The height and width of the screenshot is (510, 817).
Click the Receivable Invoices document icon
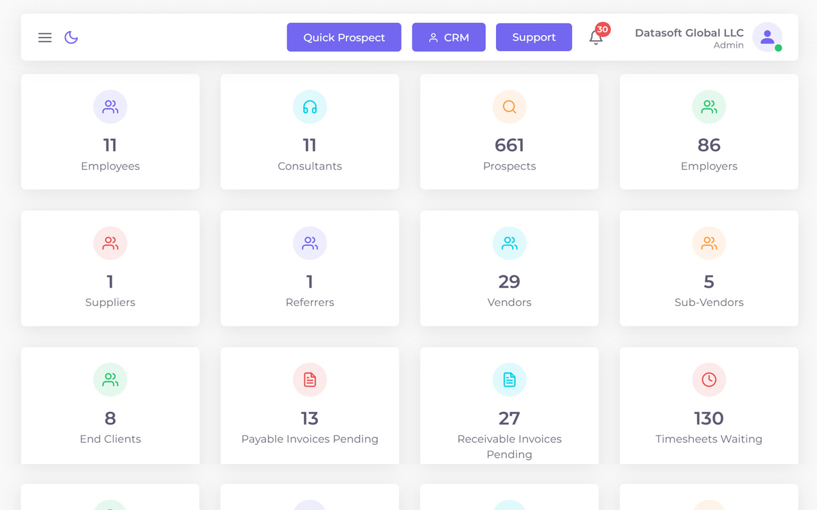509,379
